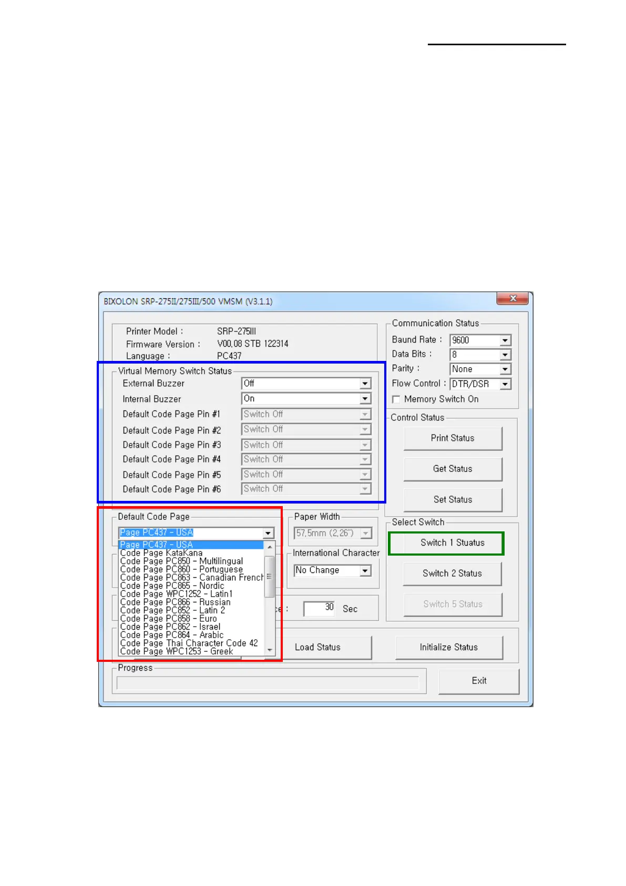Click the 30 Sec input field
The height and width of the screenshot is (886, 626).
[x=319, y=609]
